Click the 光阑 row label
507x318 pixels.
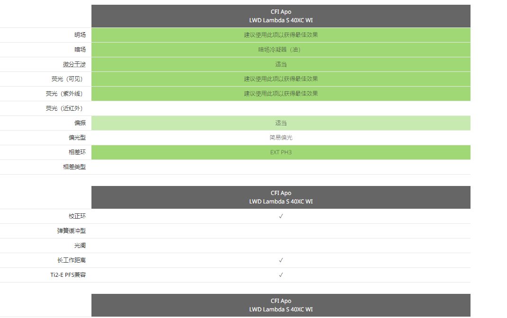[x=80, y=246]
